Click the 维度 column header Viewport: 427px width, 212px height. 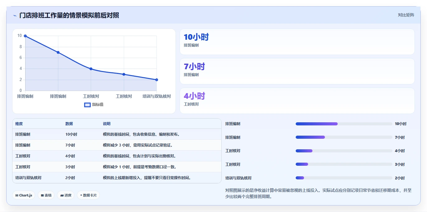pos(19,124)
